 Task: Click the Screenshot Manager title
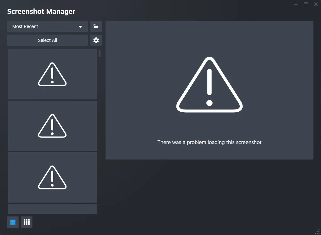(x=41, y=11)
